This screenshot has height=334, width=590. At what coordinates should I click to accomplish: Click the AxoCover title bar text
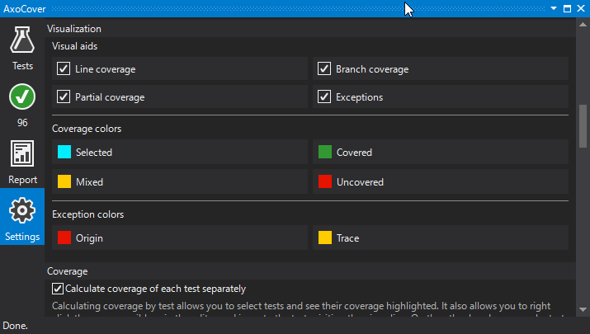(25, 8)
